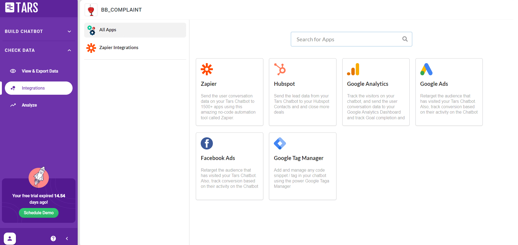Click the Google Ads logo icon
This screenshot has height=245, width=518.
(x=426, y=69)
